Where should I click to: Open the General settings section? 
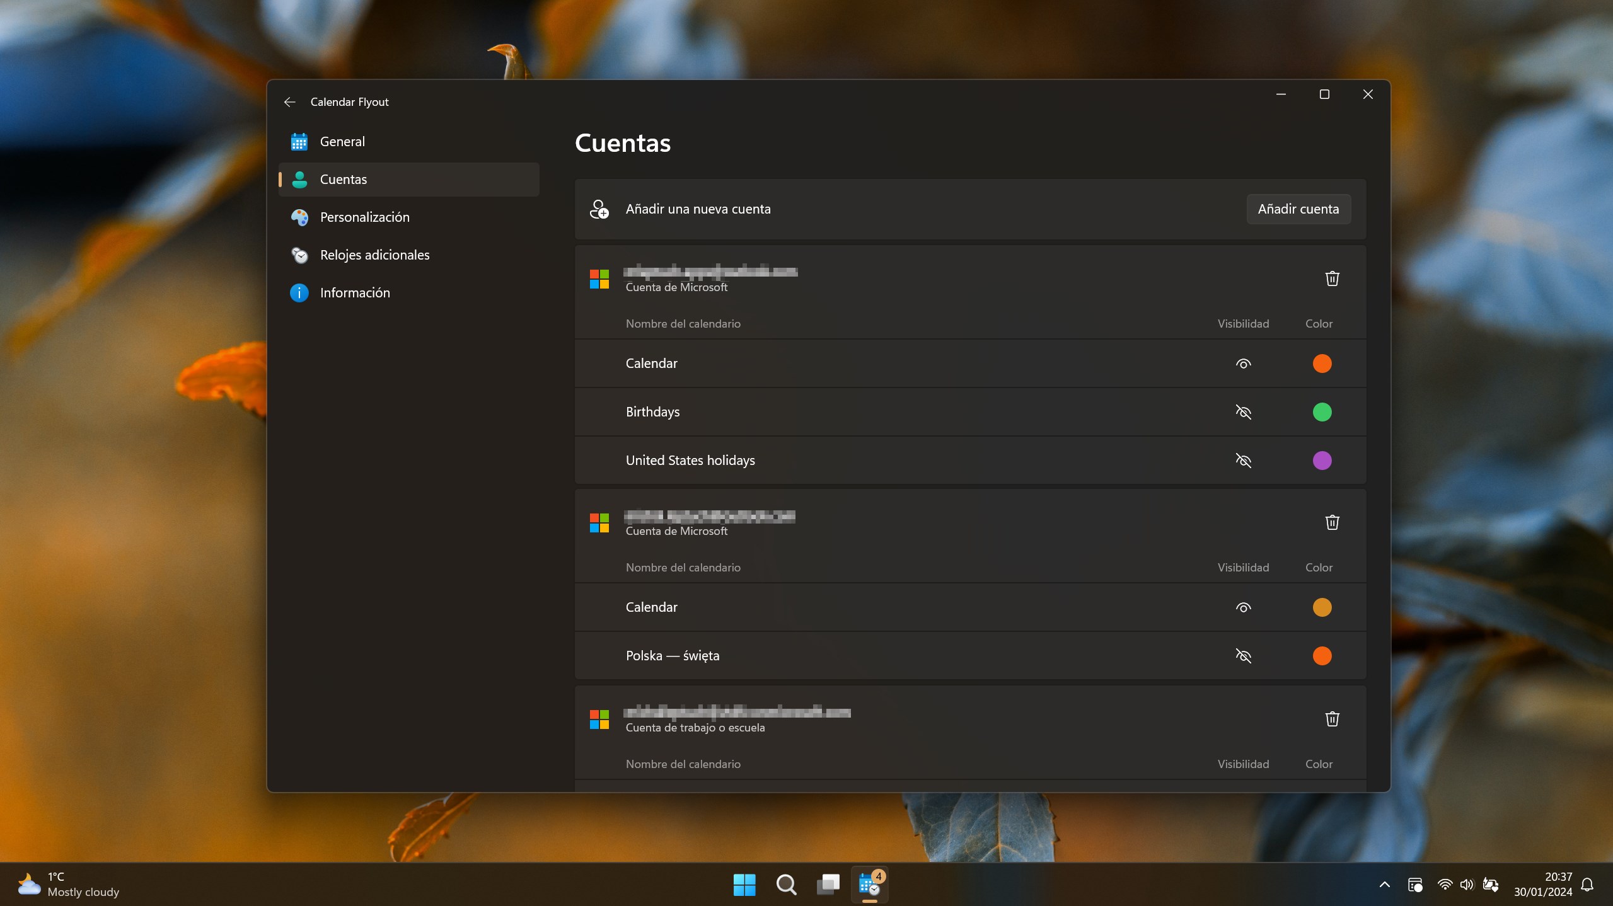pos(408,142)
